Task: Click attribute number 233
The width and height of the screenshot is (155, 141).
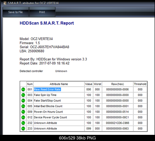Action: [x=30, y=128]
